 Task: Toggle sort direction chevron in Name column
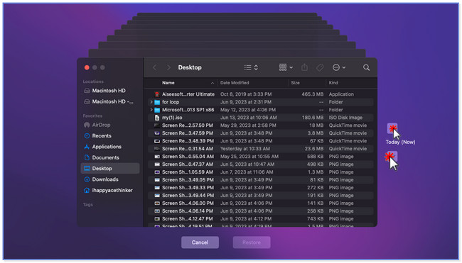tap(213, 83)
